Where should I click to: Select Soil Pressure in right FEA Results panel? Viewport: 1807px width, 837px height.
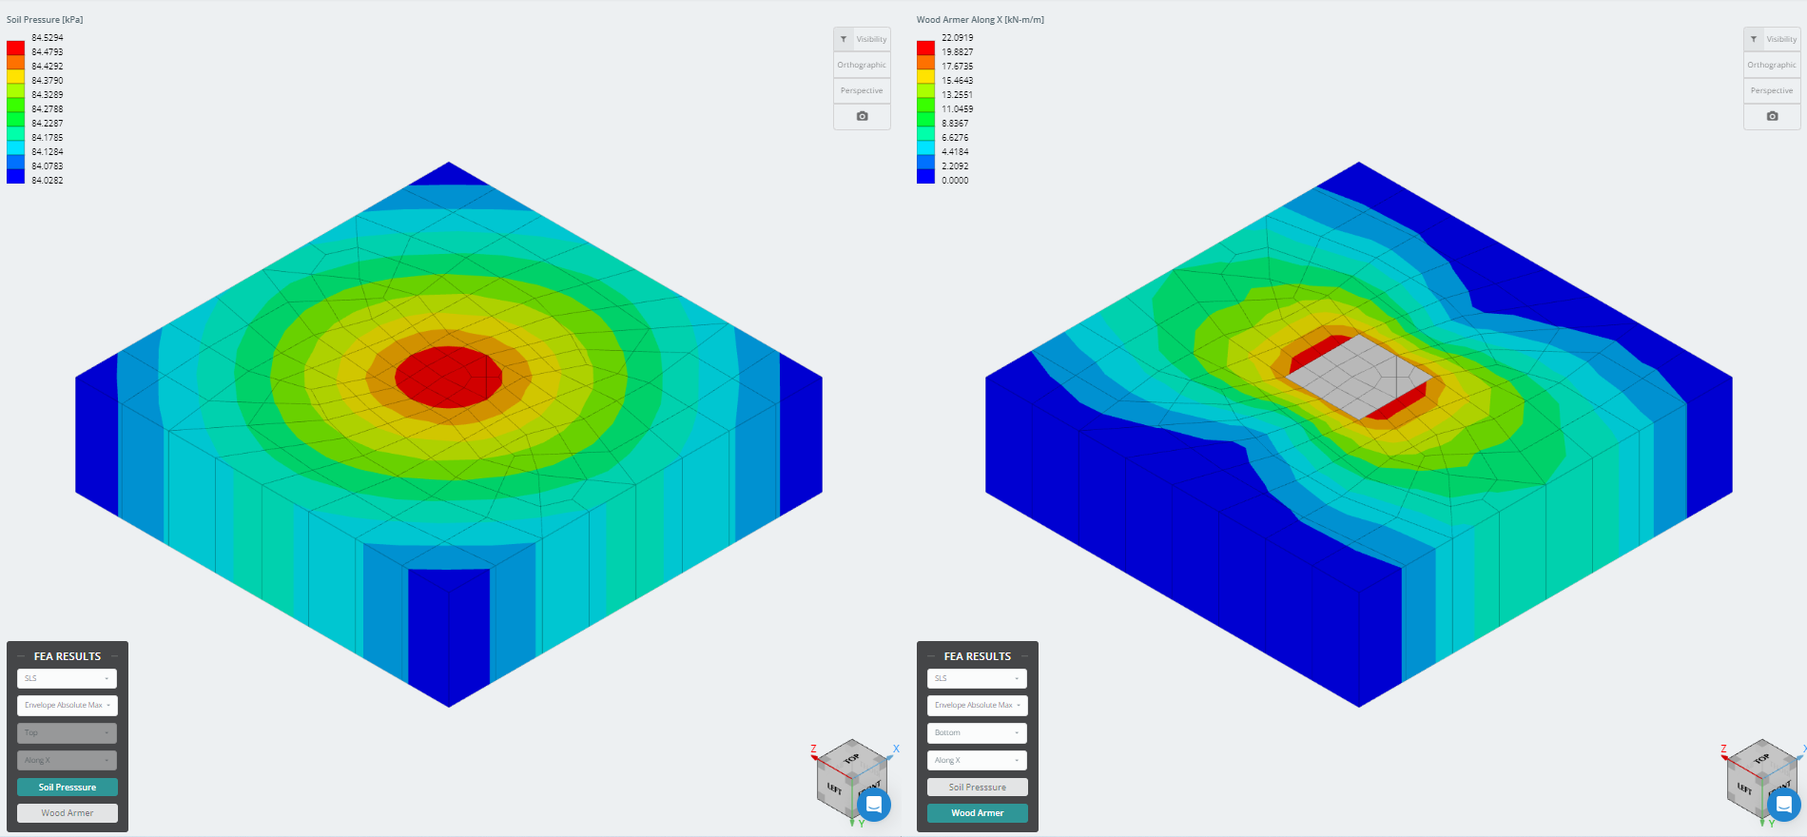coord(977,787)
